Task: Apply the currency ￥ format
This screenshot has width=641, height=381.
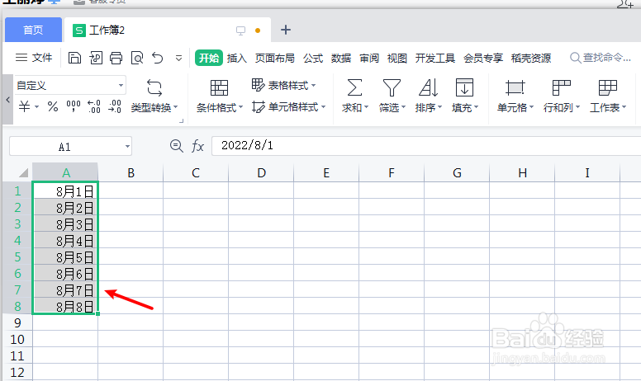Action: tap(24, 107)
